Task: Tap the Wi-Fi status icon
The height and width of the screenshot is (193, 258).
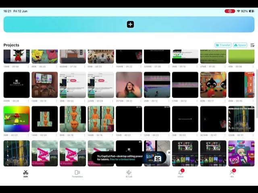Action: click(238, 11)
